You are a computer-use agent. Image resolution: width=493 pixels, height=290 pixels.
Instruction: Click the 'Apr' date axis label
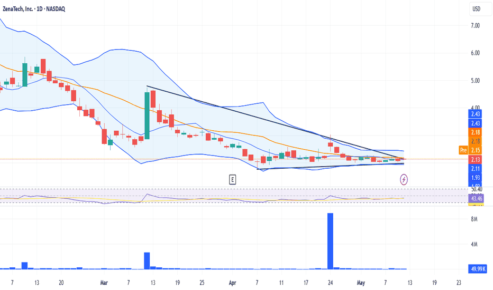[232, 283]
